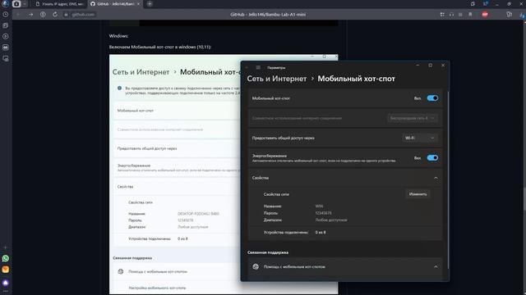The height and width of the screenshot is (295, 526).
Task: Click the QR grid icon in address bar
Action: tap(442, 15)
